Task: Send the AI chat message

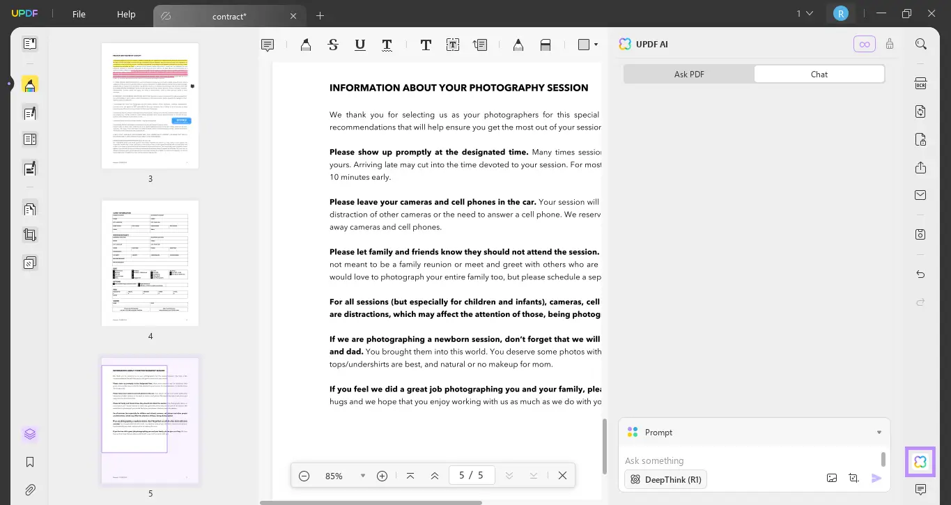Action: pos(876,479)
